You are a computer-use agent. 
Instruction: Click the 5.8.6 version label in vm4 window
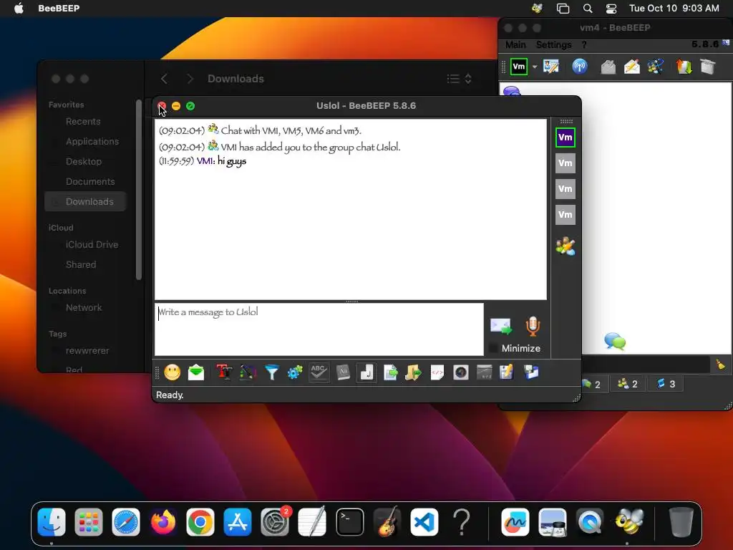point(705,44)
